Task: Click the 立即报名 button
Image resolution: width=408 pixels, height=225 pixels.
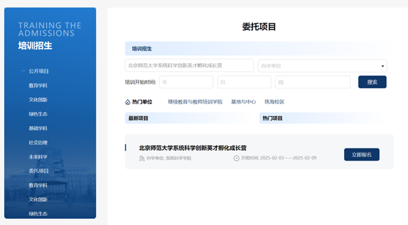Action: click(361, 155)
